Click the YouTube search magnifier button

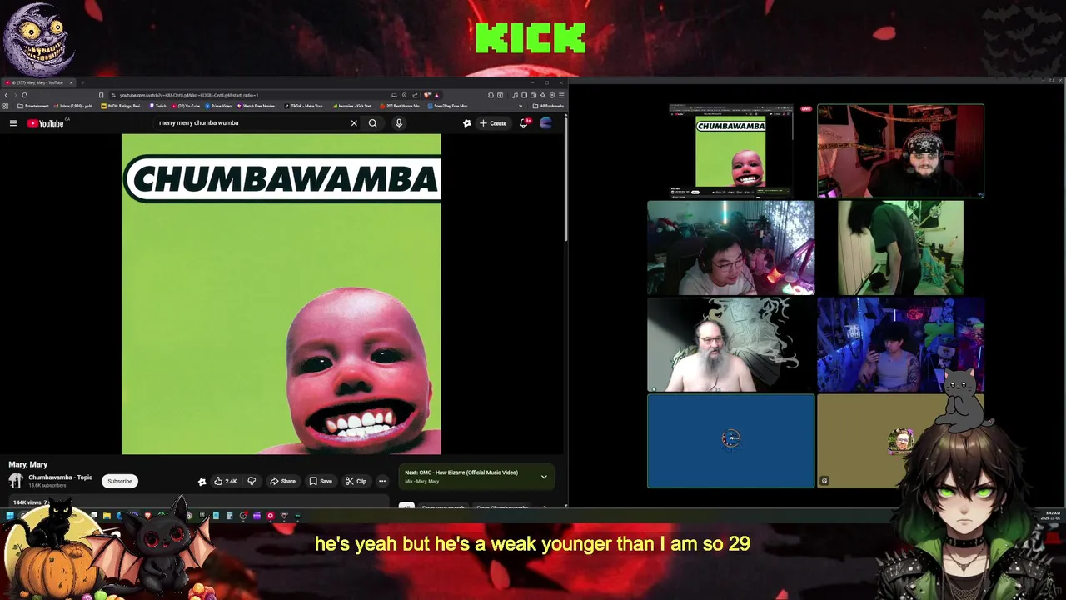point(373,123)
